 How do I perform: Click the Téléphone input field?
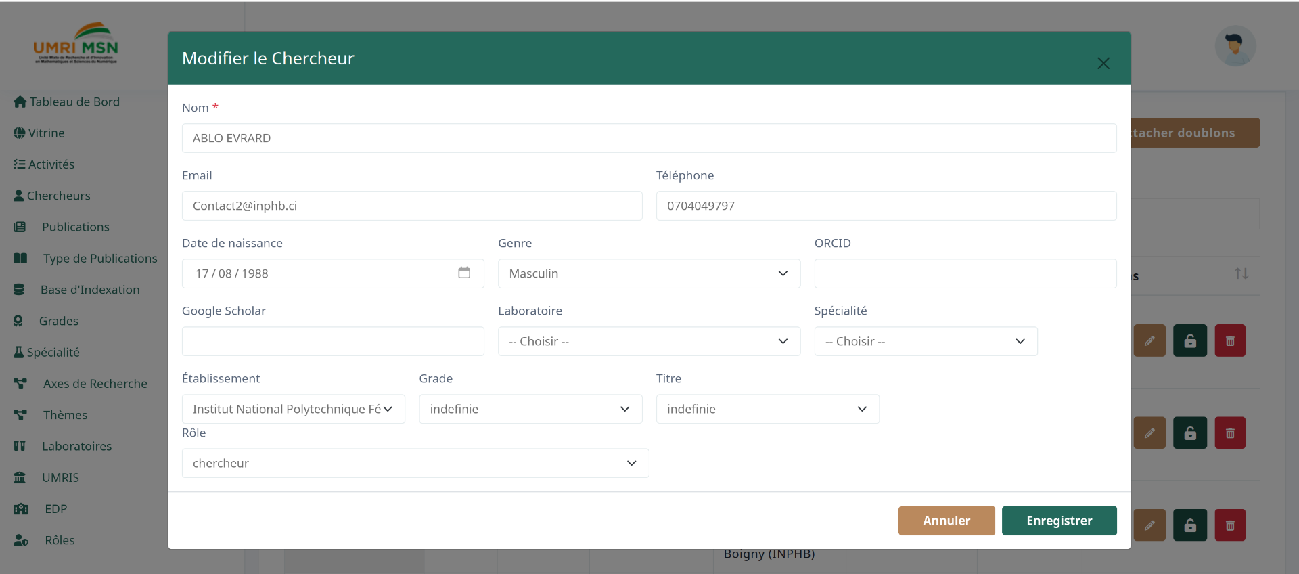click(886, 206)
